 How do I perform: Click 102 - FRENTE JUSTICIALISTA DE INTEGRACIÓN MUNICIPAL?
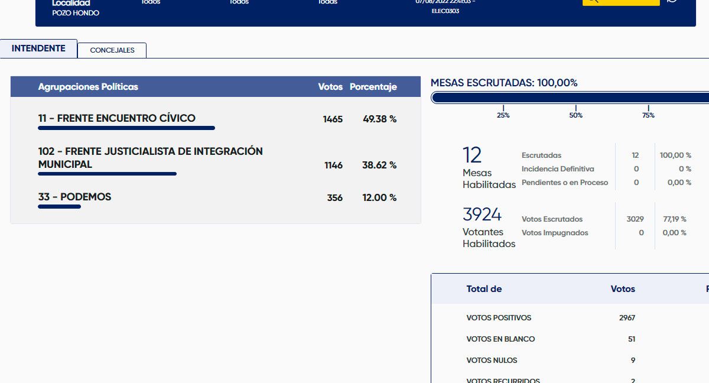click(x=150, y=158)
